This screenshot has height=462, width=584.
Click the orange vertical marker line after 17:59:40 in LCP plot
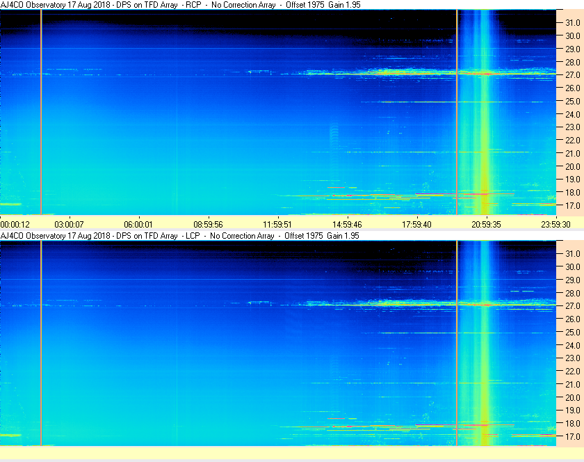click(x=457, y=343)
